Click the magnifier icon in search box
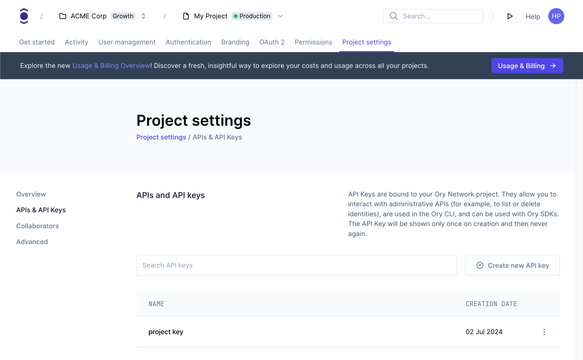Image resolution: width=583 pixels, height=360 pixels. 394,16
